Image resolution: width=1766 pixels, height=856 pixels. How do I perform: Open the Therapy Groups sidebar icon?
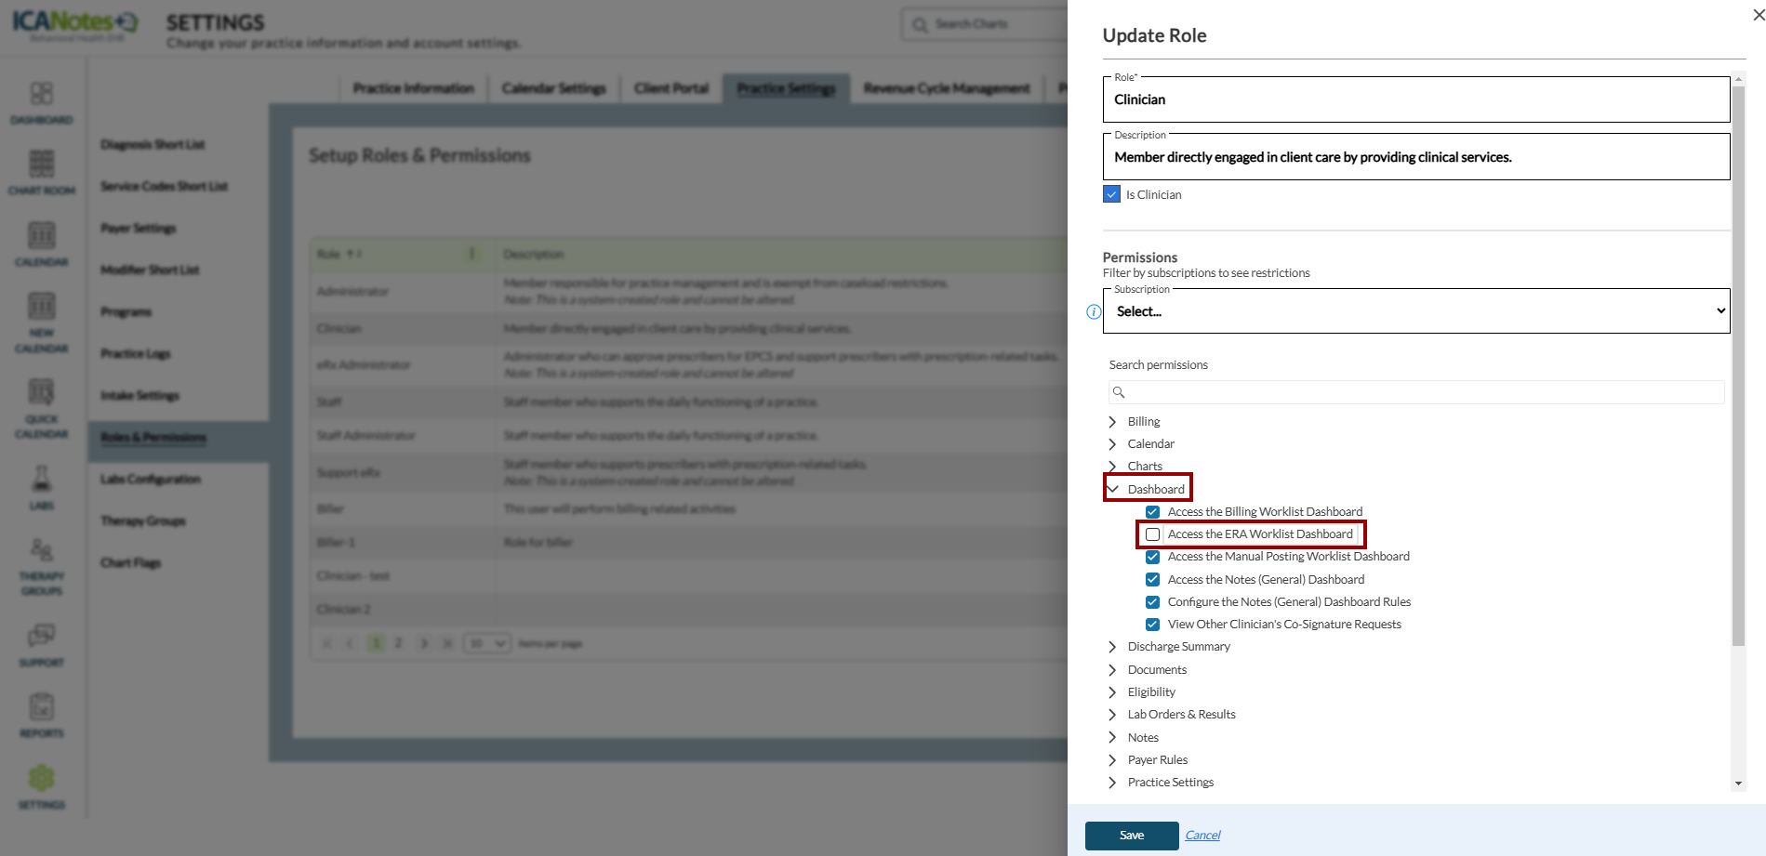(x=42, y=549)
